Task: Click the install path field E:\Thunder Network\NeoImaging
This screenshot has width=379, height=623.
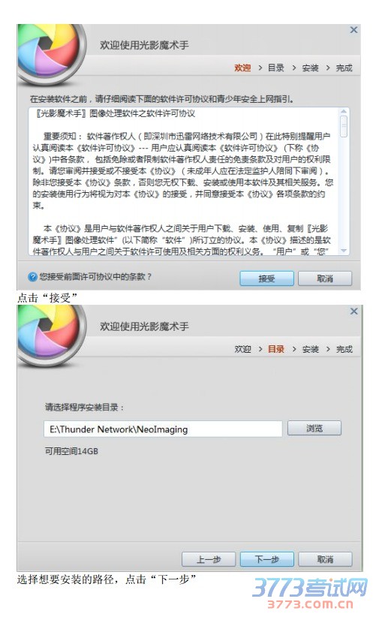Action: (163, 429)
